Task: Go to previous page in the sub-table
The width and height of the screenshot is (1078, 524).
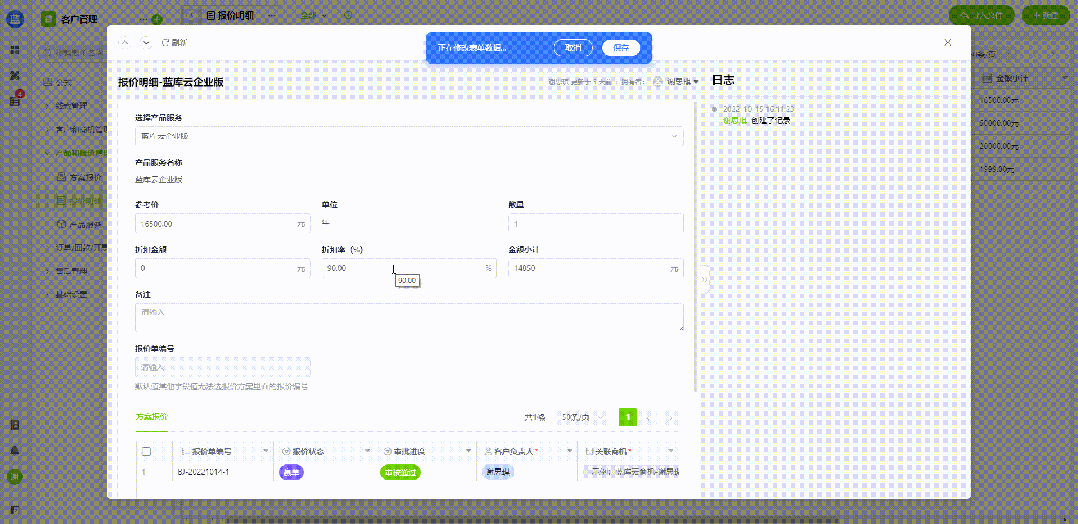Action: 648,418
